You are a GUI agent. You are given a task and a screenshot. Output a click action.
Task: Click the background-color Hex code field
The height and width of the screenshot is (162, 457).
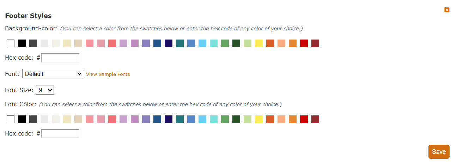point(60,58)
